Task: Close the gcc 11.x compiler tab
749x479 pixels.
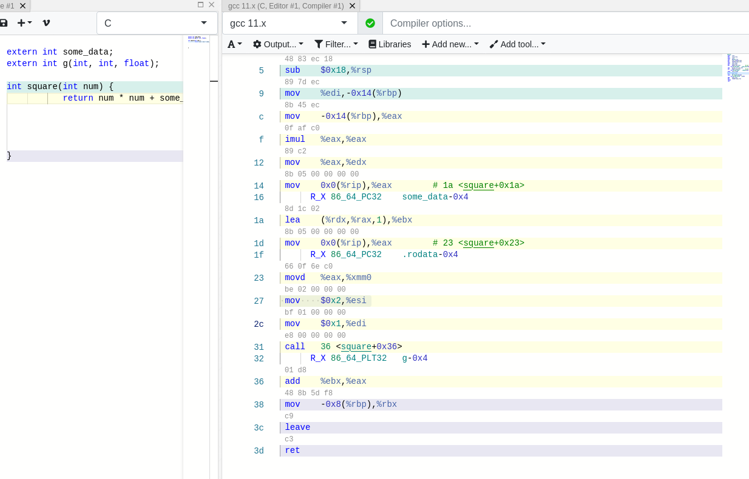Action: 352,5
